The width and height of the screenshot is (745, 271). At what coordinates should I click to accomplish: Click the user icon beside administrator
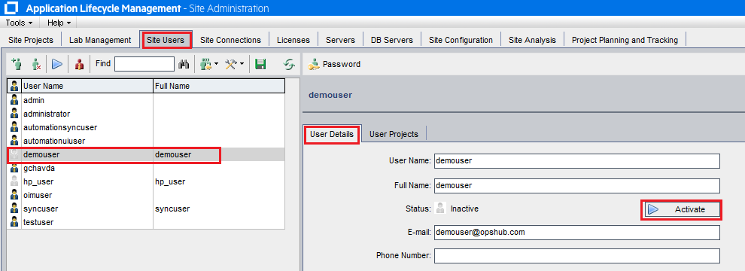point(14,114)
